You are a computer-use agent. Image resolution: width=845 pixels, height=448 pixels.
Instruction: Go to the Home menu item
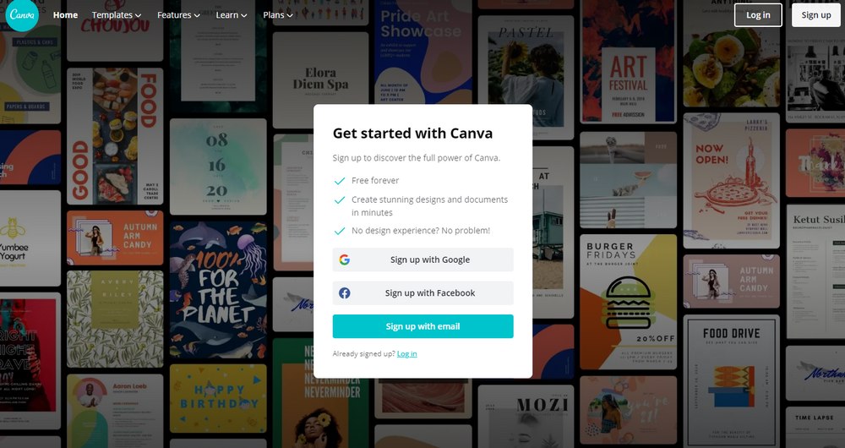tap(65, 15)
